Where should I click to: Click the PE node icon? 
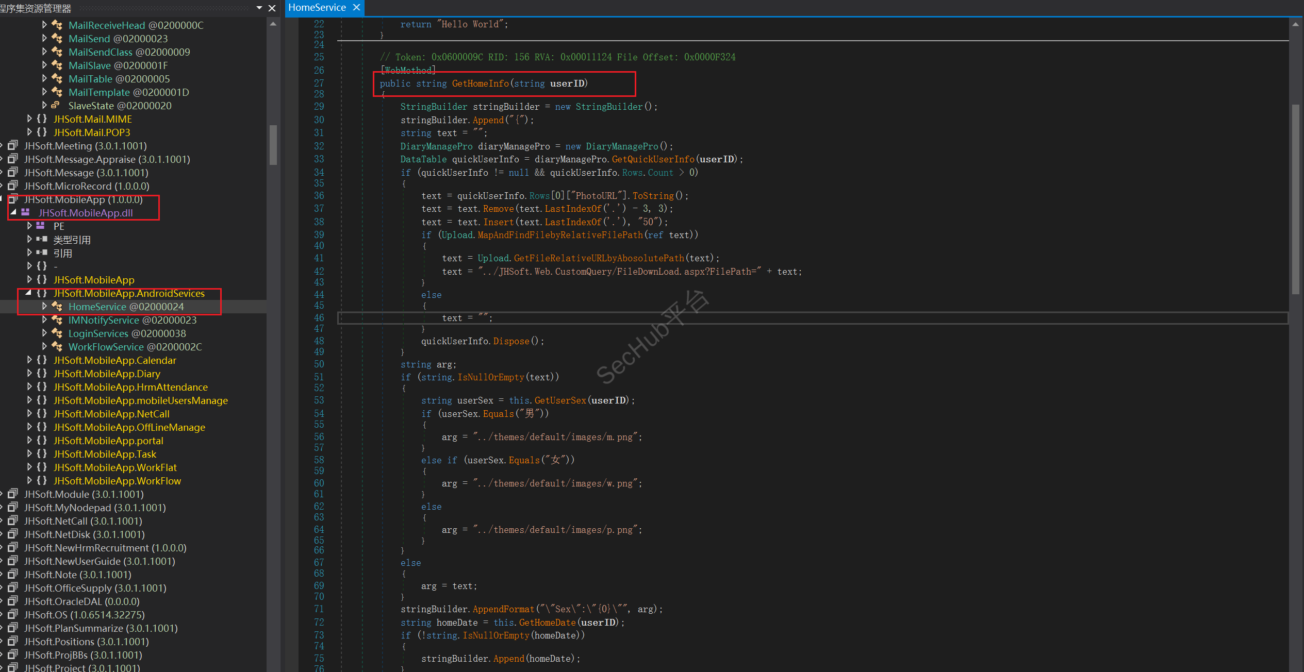41,226
